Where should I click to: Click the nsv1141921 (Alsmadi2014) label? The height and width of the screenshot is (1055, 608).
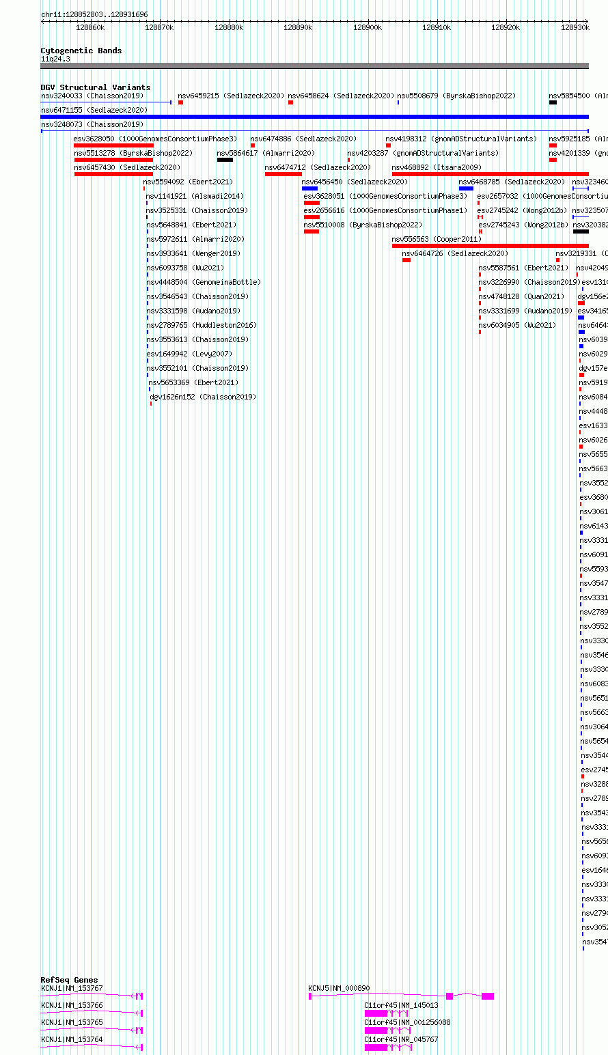coord(195,196)
